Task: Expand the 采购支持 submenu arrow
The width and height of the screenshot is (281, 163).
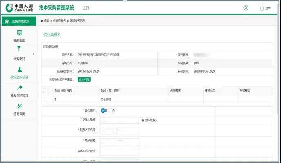Action: pyautogui.click(x=33, y=54)
